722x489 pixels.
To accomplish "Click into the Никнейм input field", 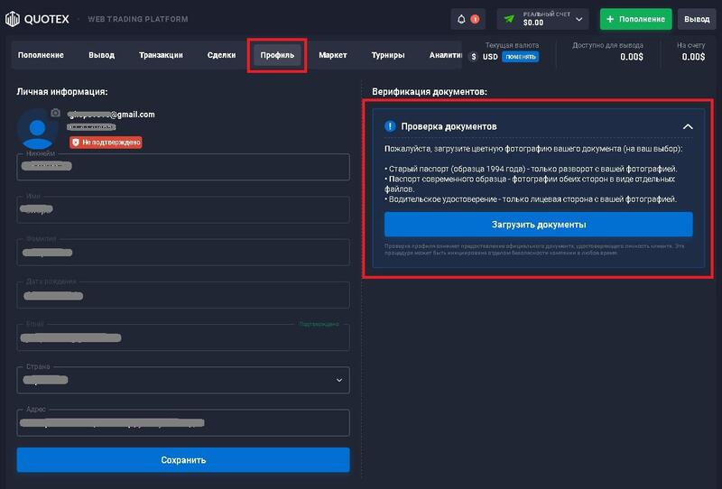I will tap(183, 167).
